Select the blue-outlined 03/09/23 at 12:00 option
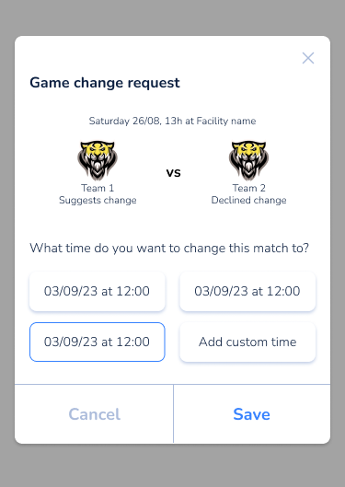This screenshot has height=487, width=345. pos(98,342)
